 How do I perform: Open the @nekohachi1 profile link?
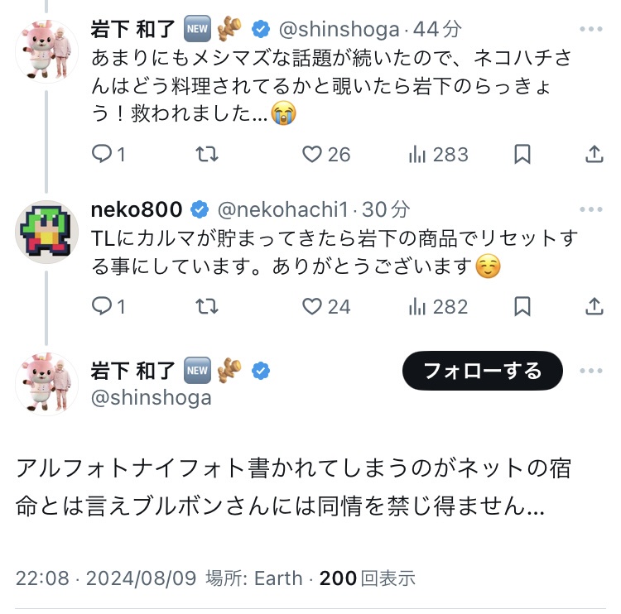(x=284, y=209)
